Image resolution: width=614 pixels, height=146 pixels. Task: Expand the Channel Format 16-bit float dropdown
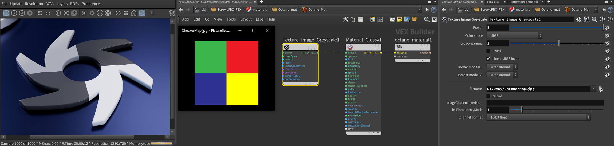tap(538, 117)
